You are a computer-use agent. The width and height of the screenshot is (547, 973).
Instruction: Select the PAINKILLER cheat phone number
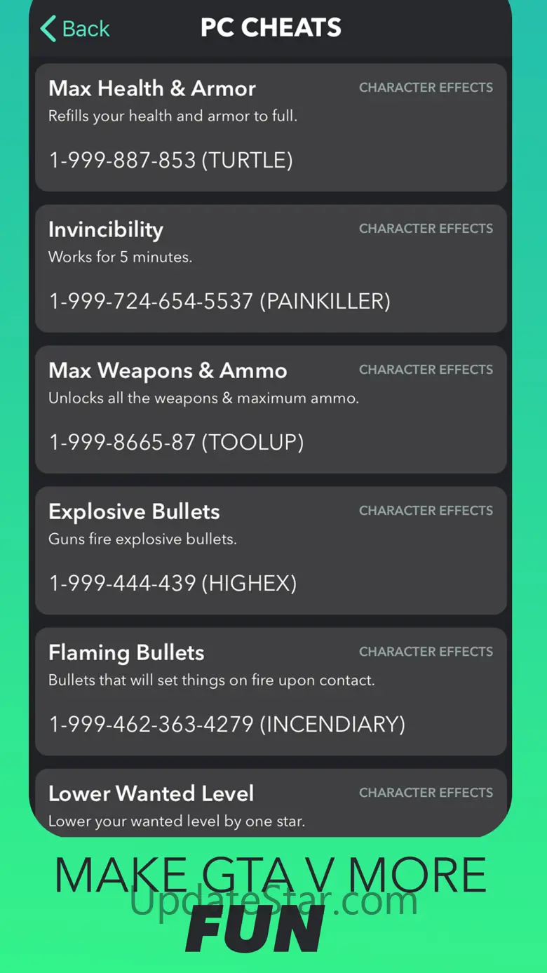220,302
